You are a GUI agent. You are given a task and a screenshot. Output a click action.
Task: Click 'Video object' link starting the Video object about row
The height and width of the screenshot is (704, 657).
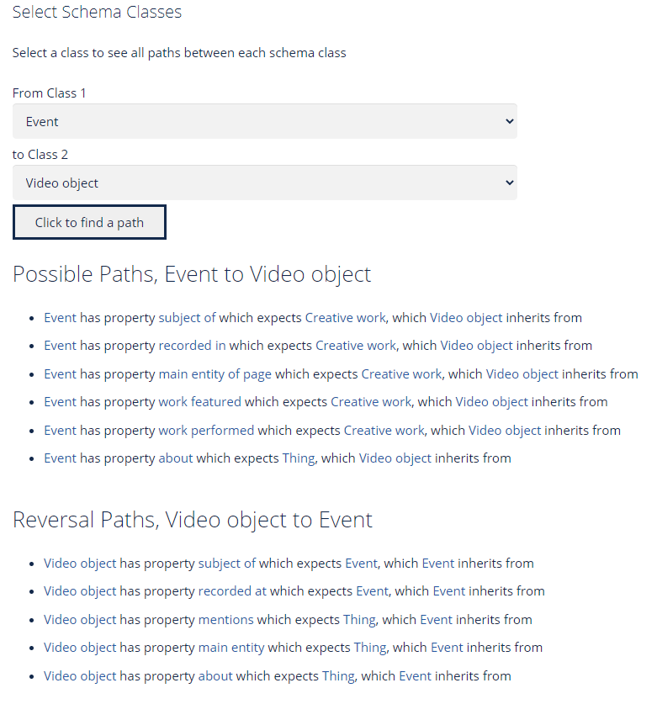(x=80, y=676)
